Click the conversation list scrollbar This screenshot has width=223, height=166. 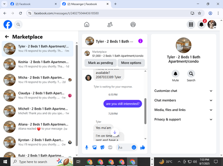click(77, 95)
